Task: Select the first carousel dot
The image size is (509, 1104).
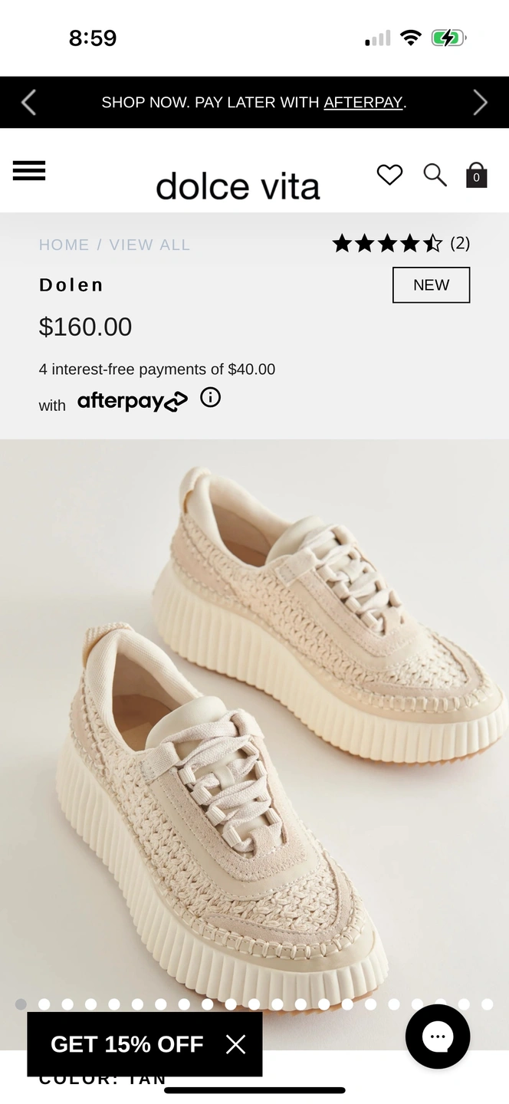Action: pos(21,1004)
